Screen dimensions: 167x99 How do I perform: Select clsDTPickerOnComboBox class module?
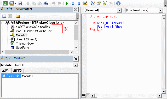point(33,27)
